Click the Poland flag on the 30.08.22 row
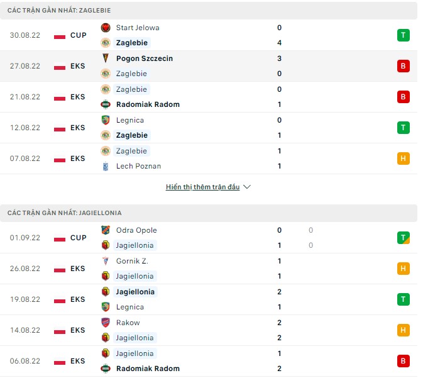423x378 pixels. point(60,36)
